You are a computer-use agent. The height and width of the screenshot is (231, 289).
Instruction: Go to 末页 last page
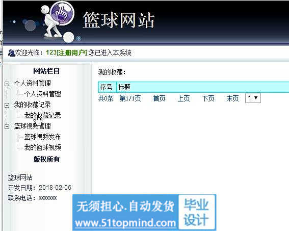(x=232, y=98)
